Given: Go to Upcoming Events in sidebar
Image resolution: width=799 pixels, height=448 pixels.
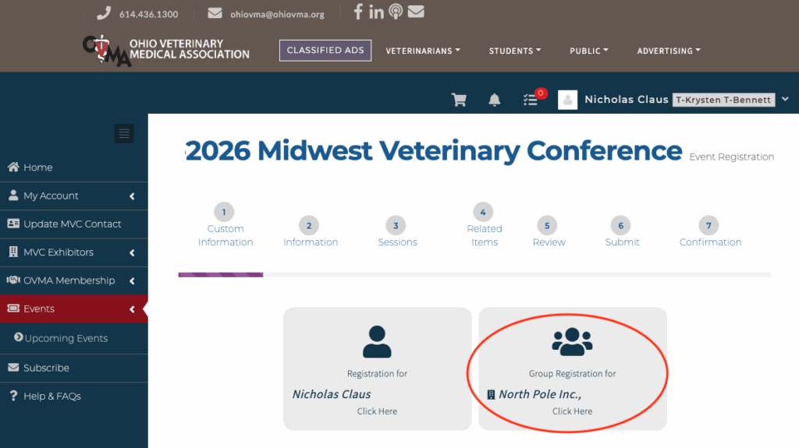Looking at the screenshot, I should click(66, 338).
